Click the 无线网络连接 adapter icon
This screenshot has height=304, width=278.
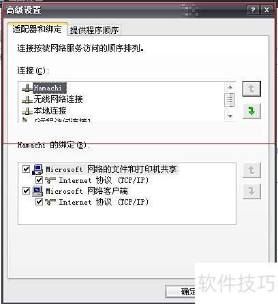(27, 99)
